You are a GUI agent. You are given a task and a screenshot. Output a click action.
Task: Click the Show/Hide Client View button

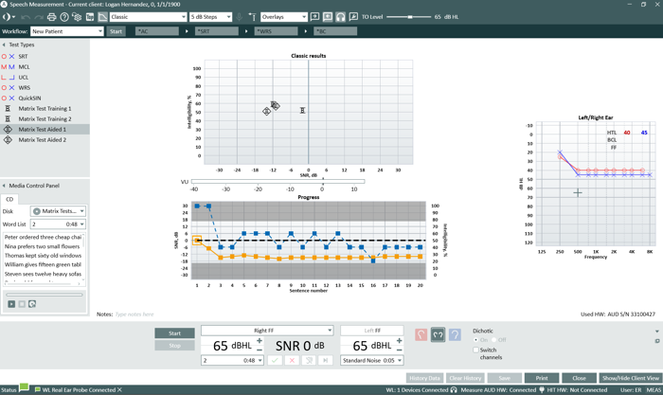[631, 378]
